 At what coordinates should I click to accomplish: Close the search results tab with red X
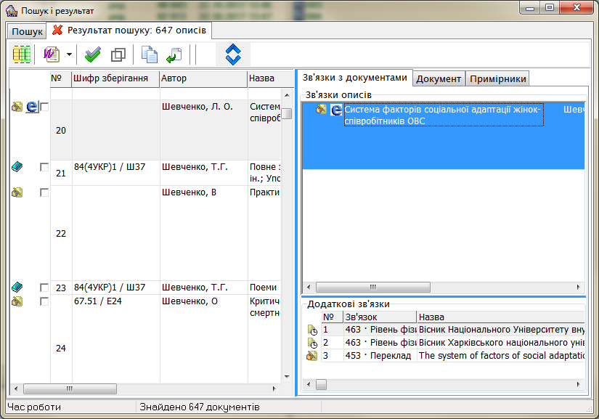(57, 30)
